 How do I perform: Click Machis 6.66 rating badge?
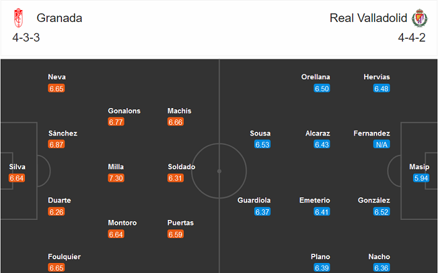[176, 122]
